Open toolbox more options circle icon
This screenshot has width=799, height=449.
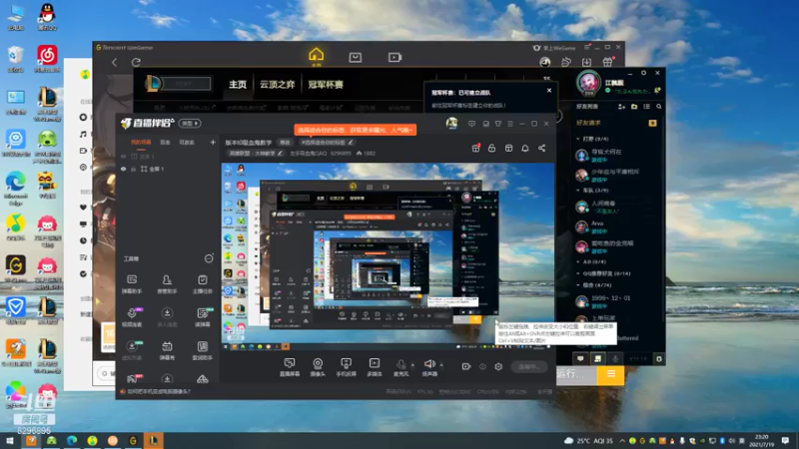pos(209,258)
